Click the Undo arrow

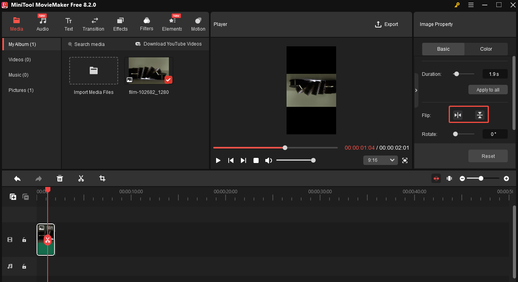pos(17,178)
